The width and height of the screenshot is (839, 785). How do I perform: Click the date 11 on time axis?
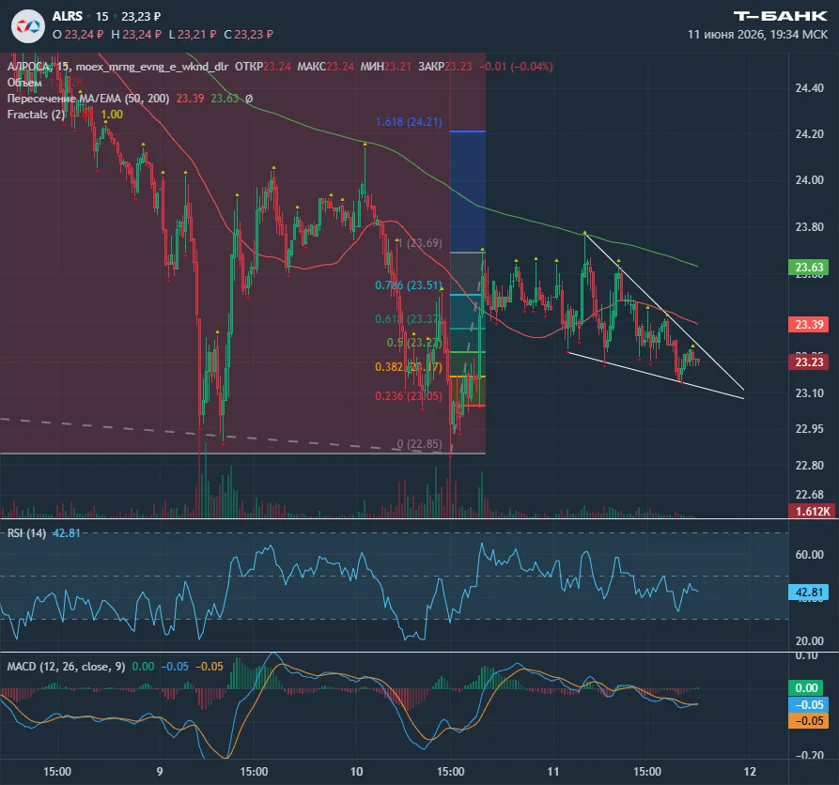(553, 771)
